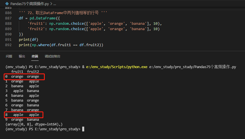Click the Python file icon in breadcrumb

tap(7, 4)
